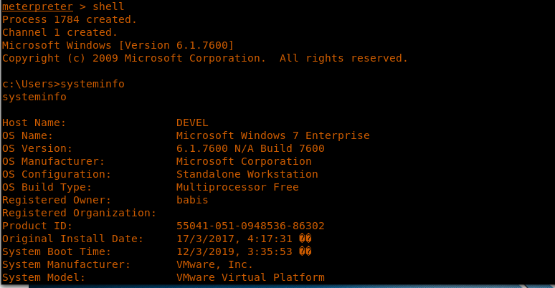The image size is (555, 288).
Task: Click the "VMware Virtual Platform" system model value
Action: pyautogui.click(x=250, y=277)
